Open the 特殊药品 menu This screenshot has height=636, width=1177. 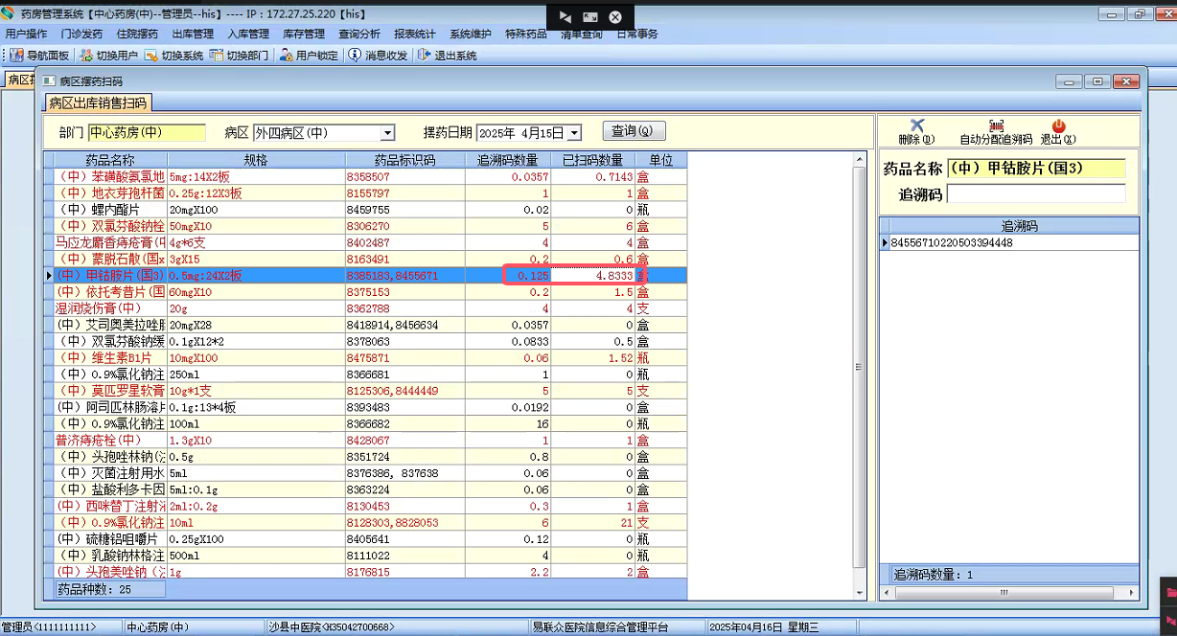[x=526, y=34]
